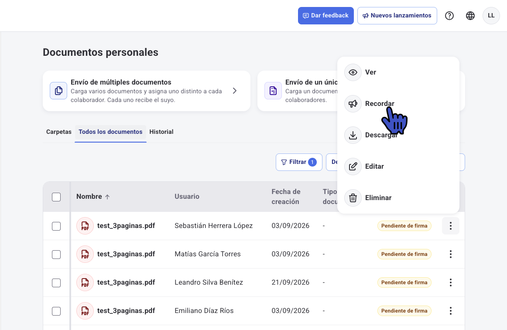Choose Eliminar in the context menu
The height and width of the screenshot is (330, 507).
pos(398,197)
